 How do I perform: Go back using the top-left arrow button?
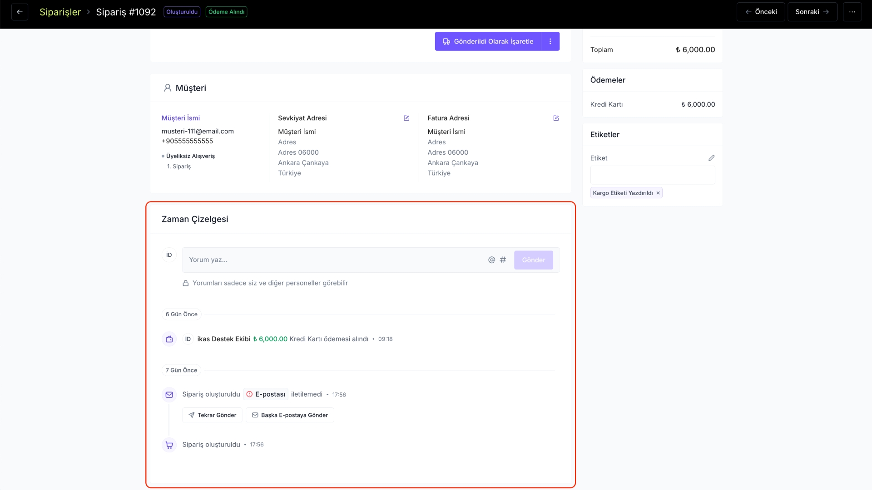(20, 12)
